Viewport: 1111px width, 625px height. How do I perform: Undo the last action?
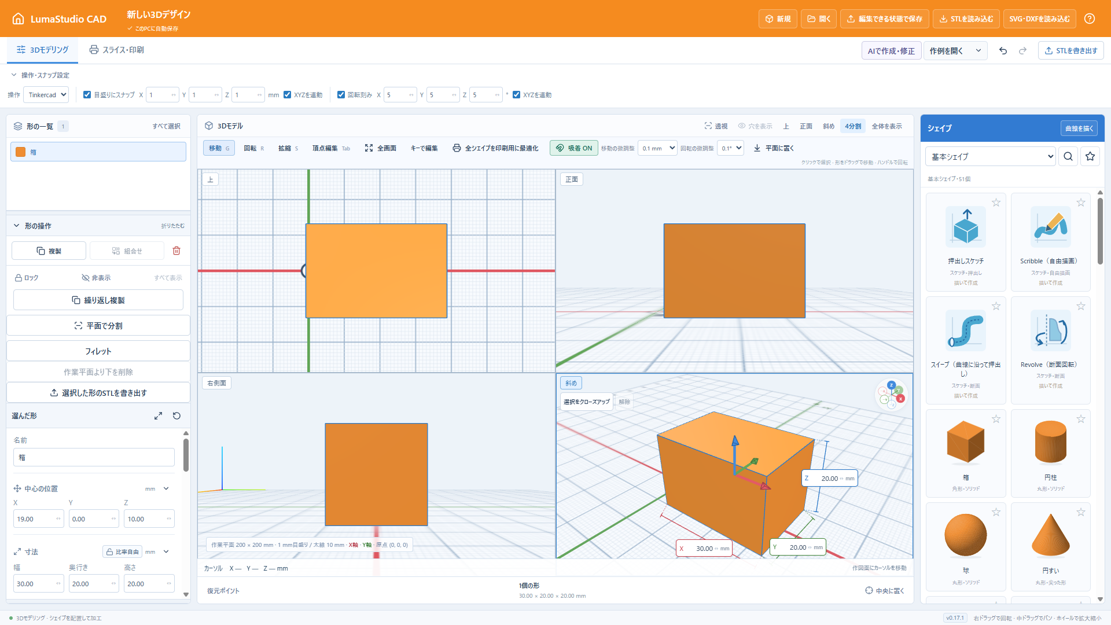pyautogui.click(x=1003, y=51)
